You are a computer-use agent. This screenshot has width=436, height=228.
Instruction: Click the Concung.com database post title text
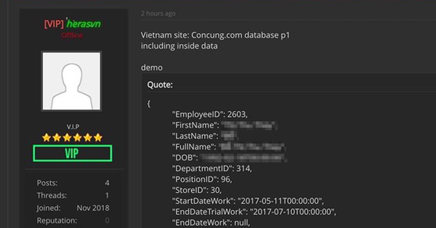[215, 35]
